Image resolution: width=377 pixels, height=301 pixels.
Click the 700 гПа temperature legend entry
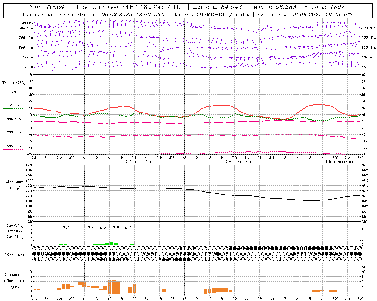click(14, 133)
